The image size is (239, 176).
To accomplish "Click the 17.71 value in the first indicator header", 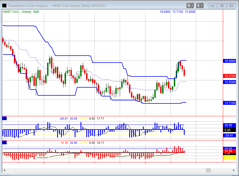I will (100, 118).
